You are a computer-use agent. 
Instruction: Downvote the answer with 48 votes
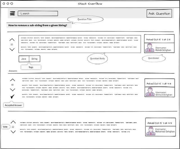(x=12, y=90)
